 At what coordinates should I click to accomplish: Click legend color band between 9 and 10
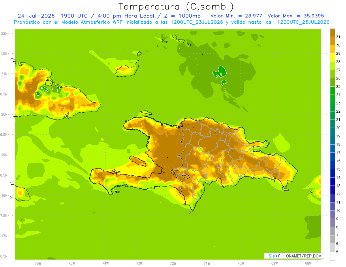coord(332,215)
